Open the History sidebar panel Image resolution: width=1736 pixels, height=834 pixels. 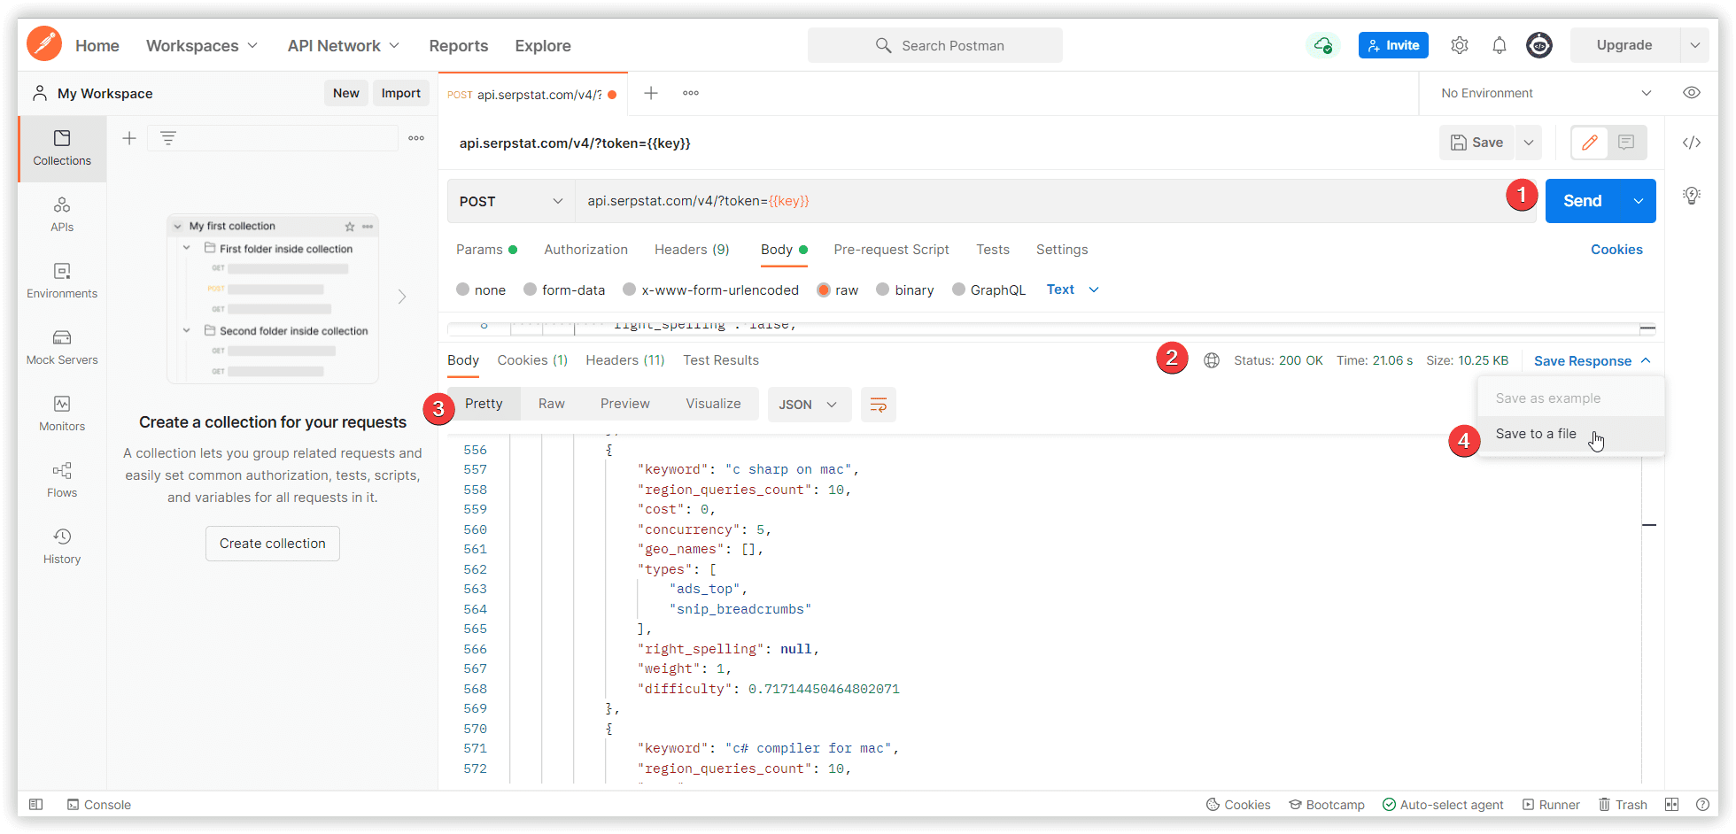62,546
